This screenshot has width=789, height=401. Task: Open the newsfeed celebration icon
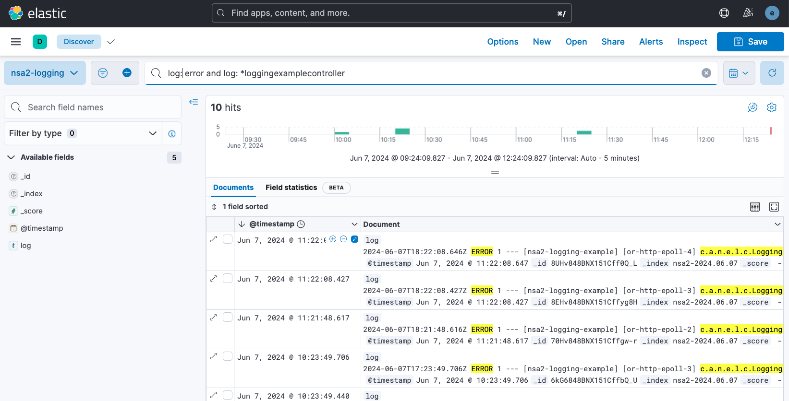(748, 13)
